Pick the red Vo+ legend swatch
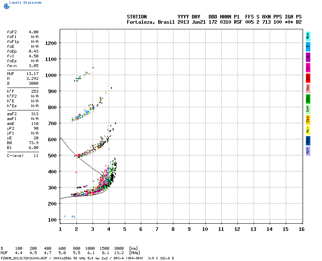Viewport: 322px width, 261px height. coord(308,78)
